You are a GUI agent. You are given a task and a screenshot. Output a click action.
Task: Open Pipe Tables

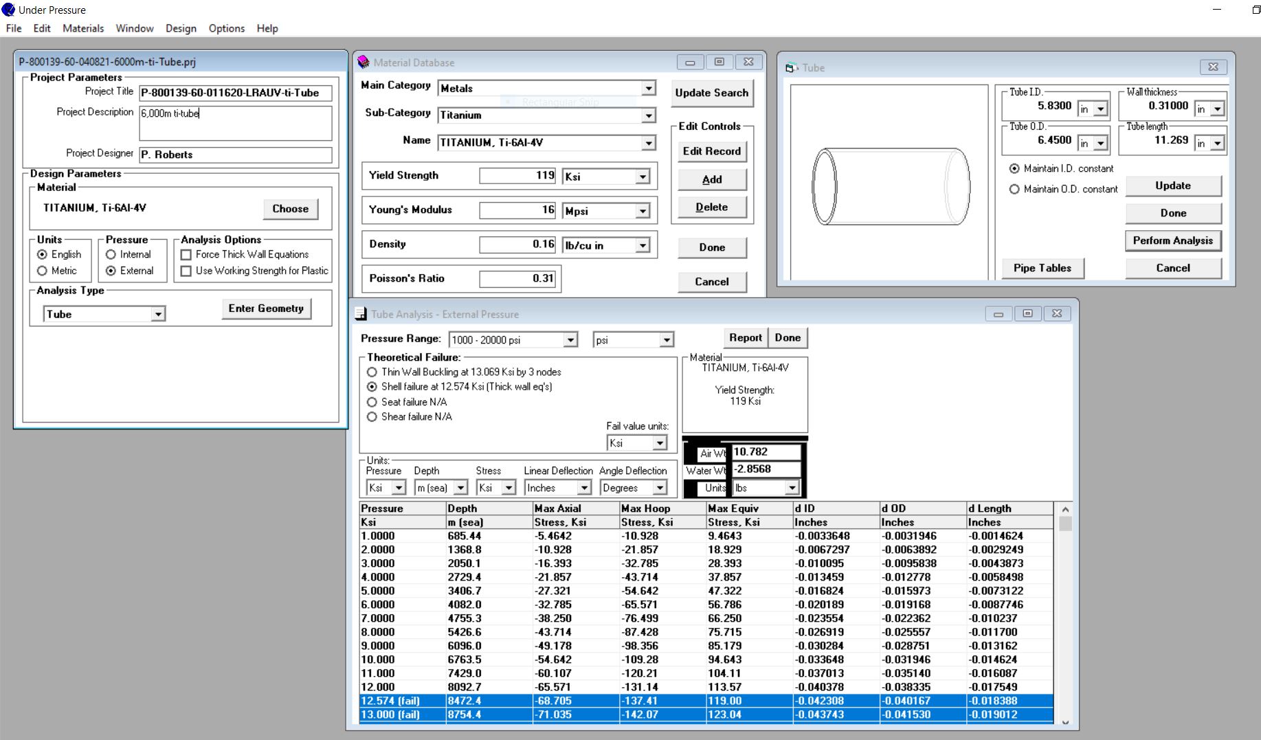coord(1042,268)
